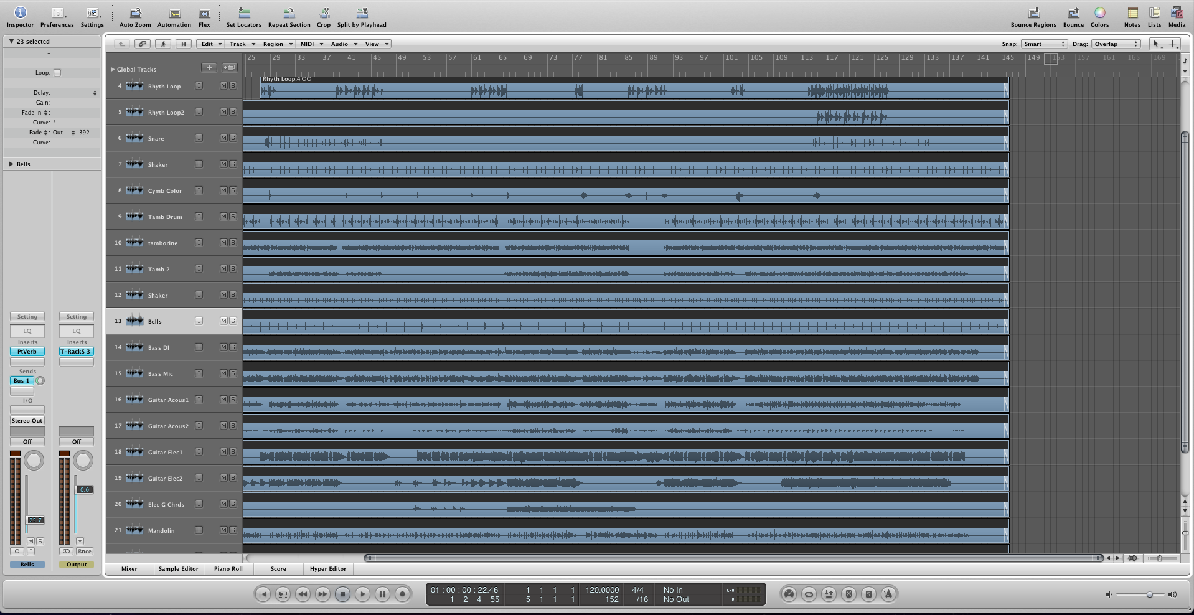Image resolution: width=1194 pixels, height=615 pixels.
Task: Toggle the metronome click button
Action: click(888, 594)
